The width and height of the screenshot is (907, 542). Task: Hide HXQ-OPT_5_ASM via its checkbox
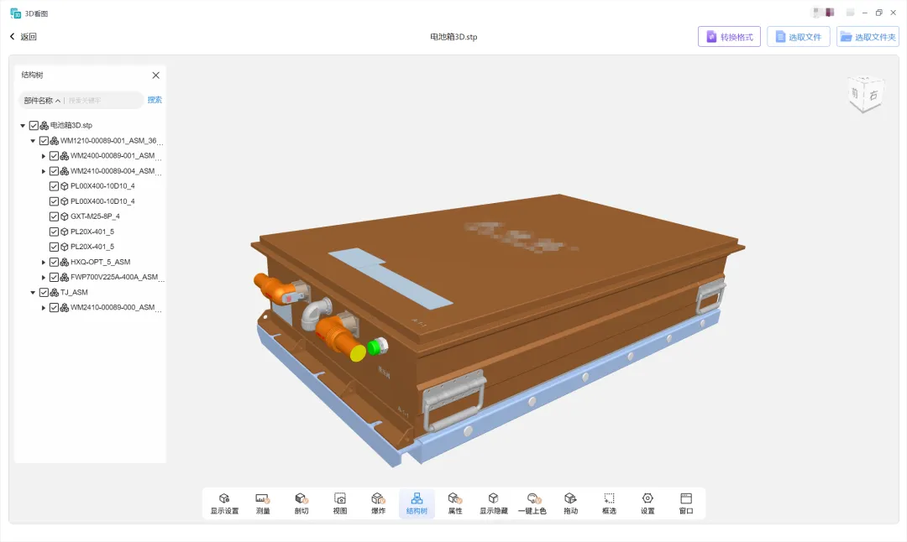[54, 262]
